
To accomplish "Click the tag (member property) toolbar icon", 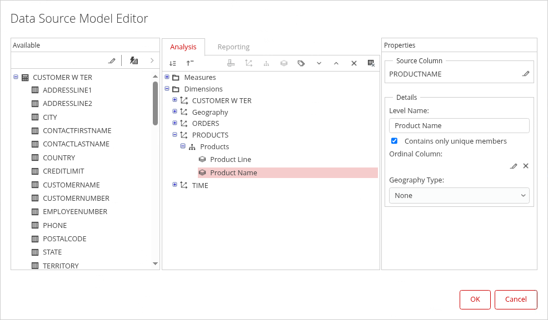I will tap(301, 63).
